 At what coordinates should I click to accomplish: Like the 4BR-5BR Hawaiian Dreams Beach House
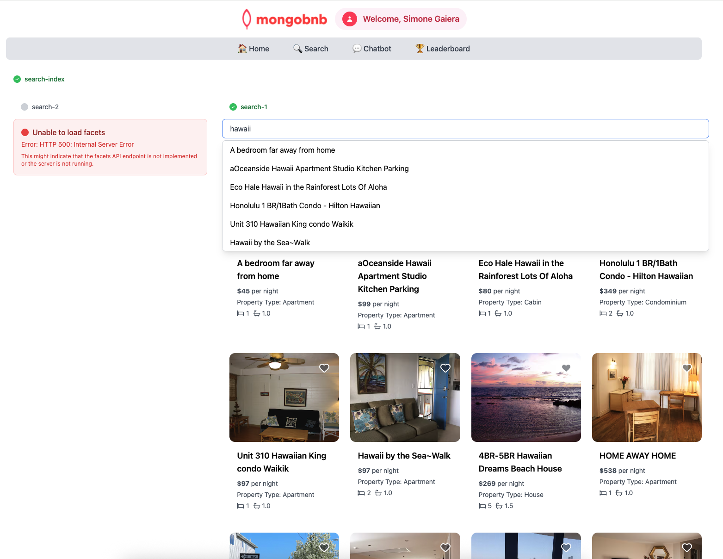(566, 368)
